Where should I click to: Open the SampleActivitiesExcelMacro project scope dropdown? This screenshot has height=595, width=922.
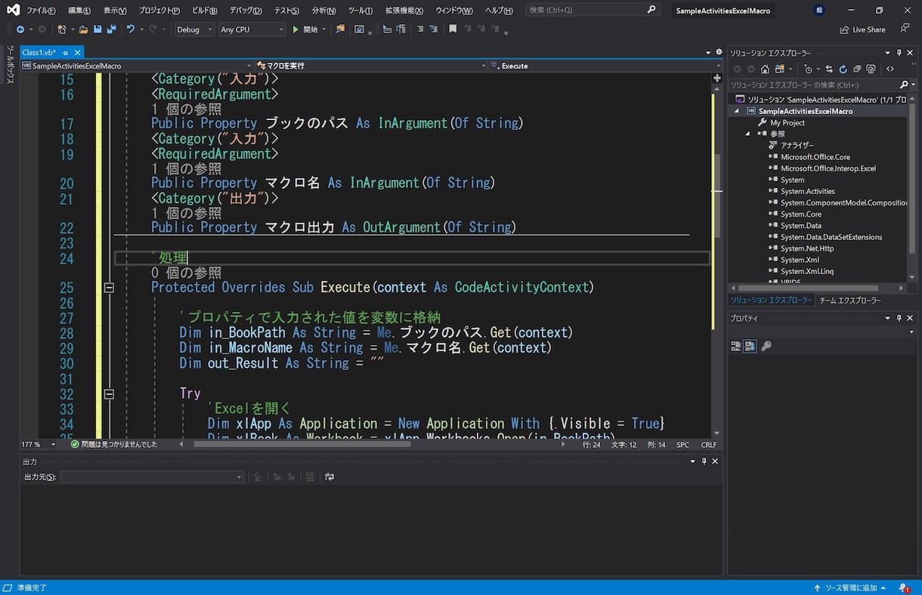[x=137, y=66]
